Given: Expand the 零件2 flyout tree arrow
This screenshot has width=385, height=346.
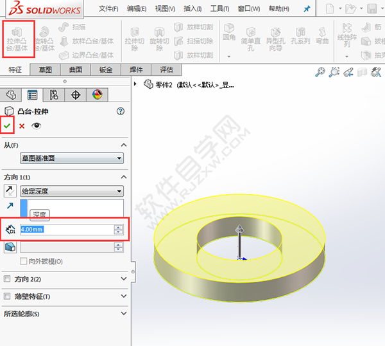Looking at the screenshot, I should coord(135,84).
